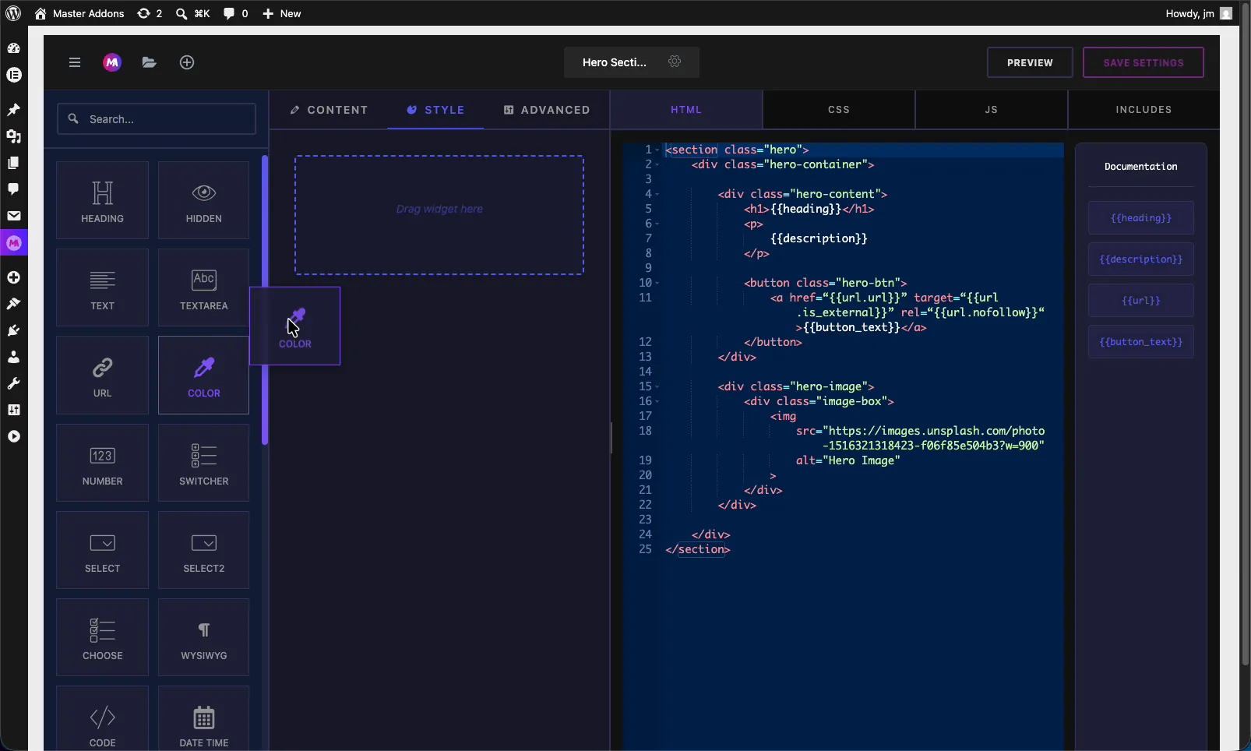Image resolution: width=1251 pixels, height=751 pixels.
Task: Fold code at line 6 arrow
Action: pyautogui.click(x=657, y=224)
